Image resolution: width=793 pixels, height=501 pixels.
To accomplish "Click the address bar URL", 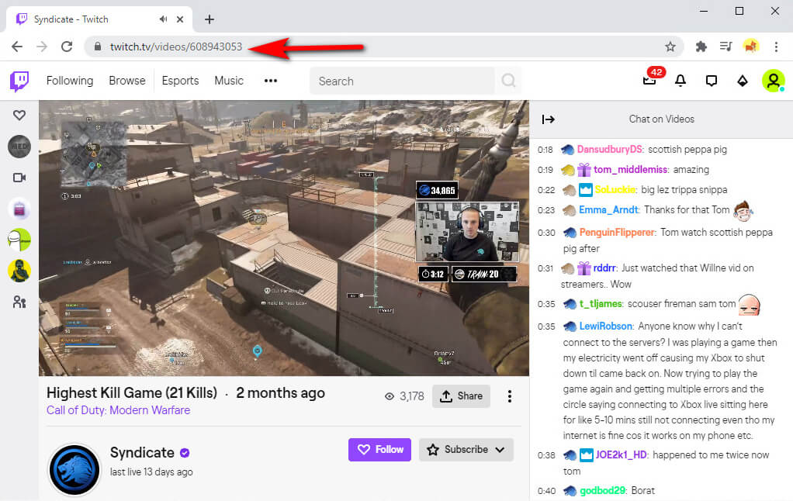I will (x=176, y=47).
